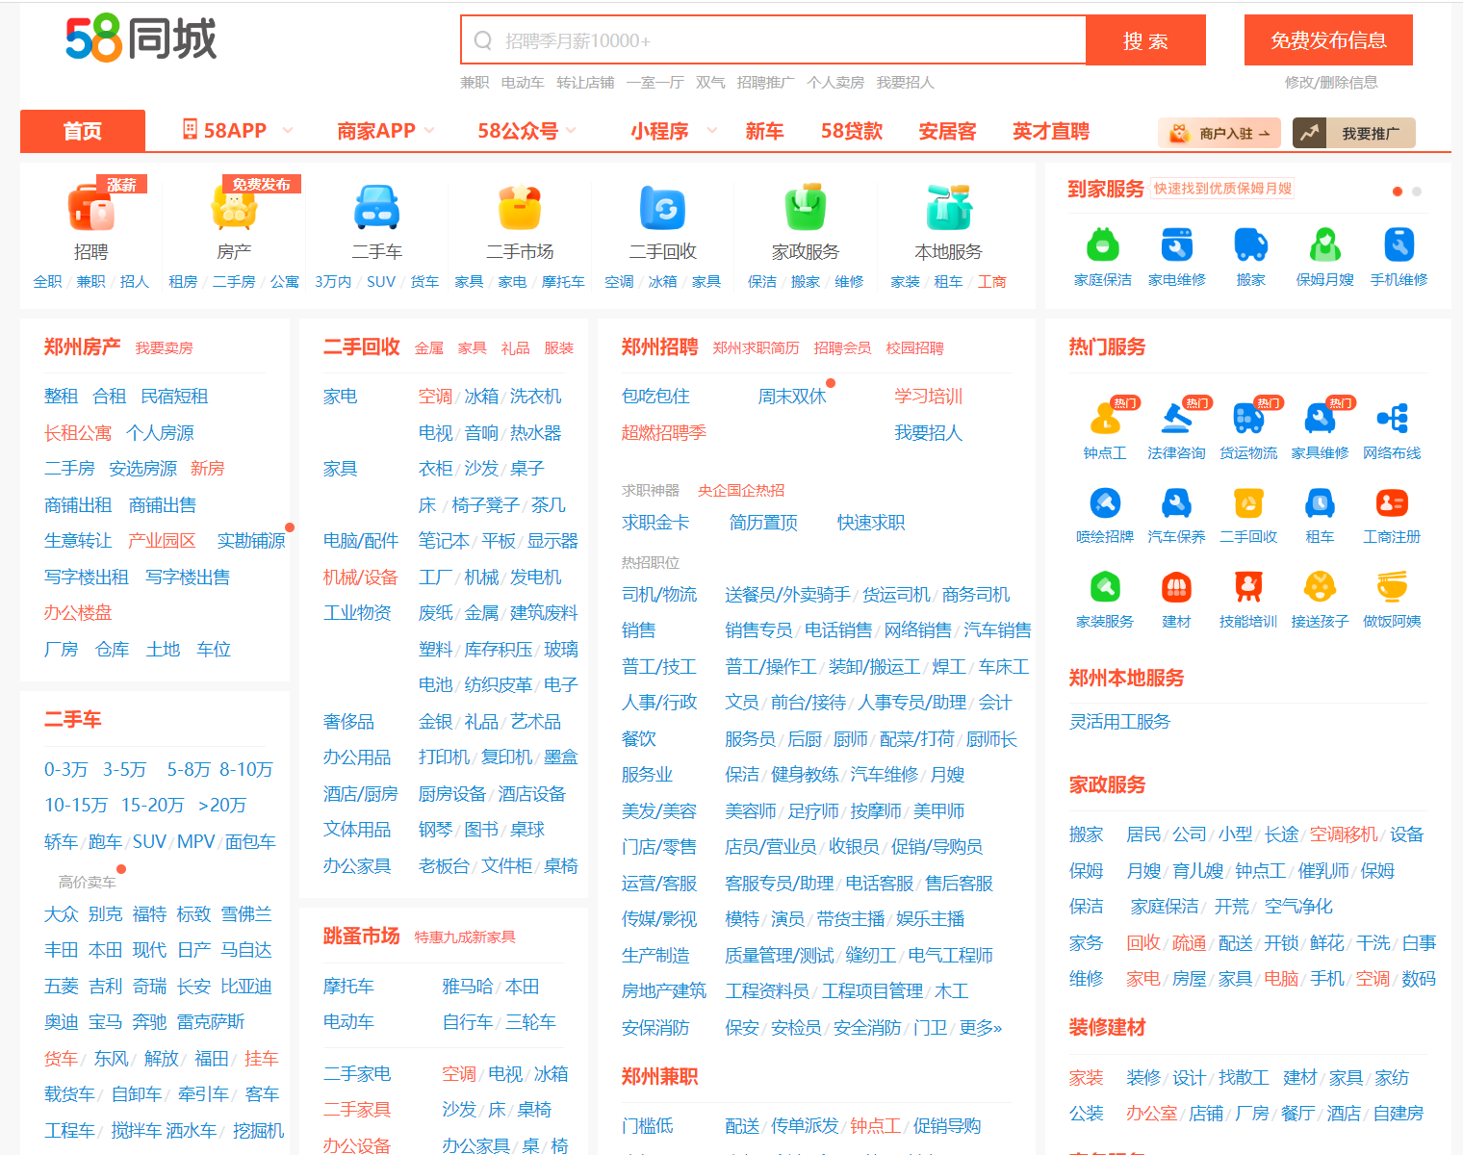Screen dimensions: 1463x1155
Task: Select the 家庭保洁 service icon
Action: (x=1103, y=245)
